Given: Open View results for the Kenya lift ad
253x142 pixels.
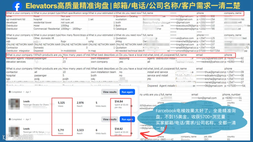Looking at the screenshot, I should tap(110, 119).
